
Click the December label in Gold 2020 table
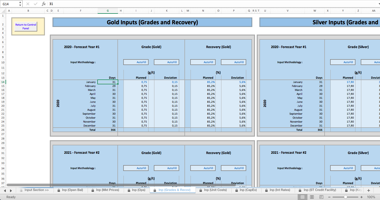(x=89, y=125)
